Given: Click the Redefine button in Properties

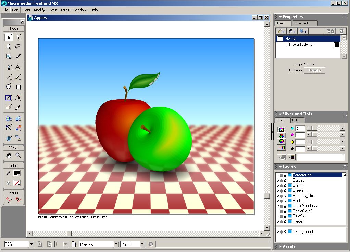Looking at the screenshot, I should [314, 70].
